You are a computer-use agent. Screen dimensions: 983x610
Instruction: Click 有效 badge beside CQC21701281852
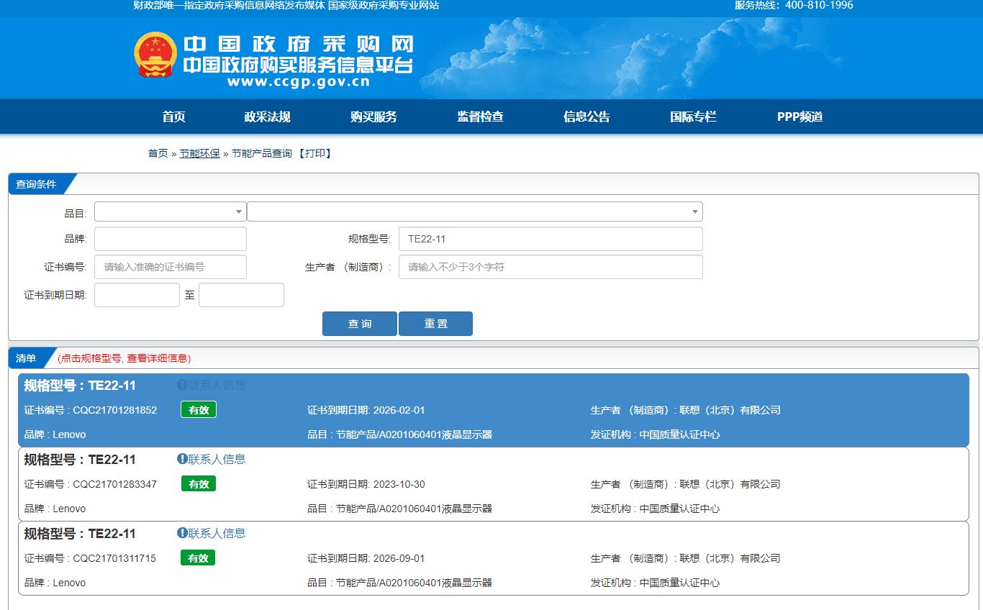coord(199,410)
